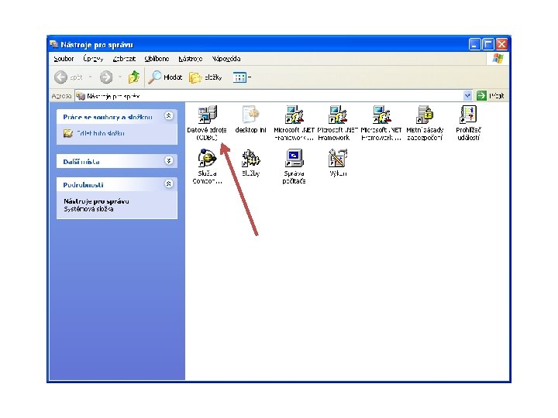This screenshot has width=558, height=418.
Task: Expand the address bar dropdown
Action: (x=467, y=96)
